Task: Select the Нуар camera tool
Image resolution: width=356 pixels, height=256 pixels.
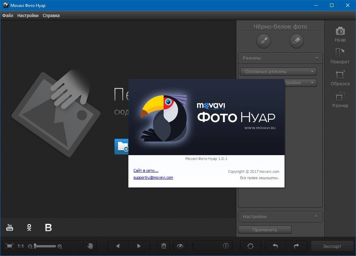Action: (340, 34)
